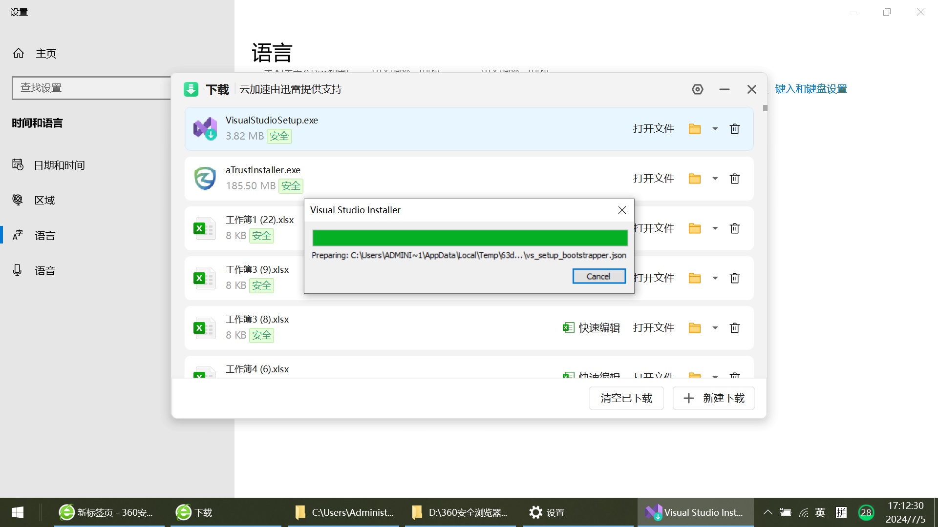The height and width of the screenshot is (527, 938).
Task: Select the 工作簿4 (6).xlsx file name
Action: [x=257, y=369]
